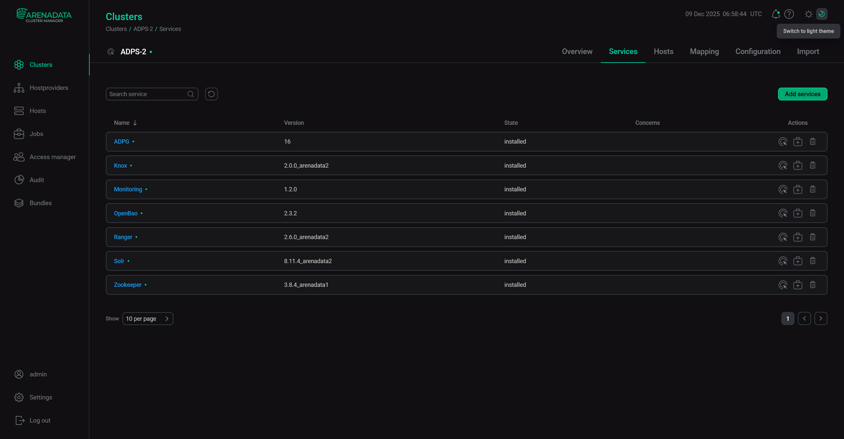
Task: Select the Access manager sidebar icon
Action: click(x=19, y=157)
